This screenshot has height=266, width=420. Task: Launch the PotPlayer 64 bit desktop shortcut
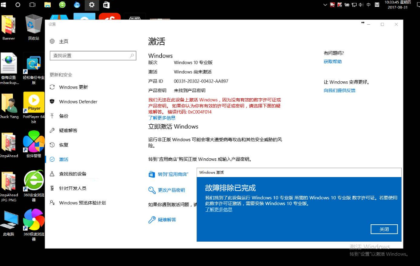(x=34, y=104)
